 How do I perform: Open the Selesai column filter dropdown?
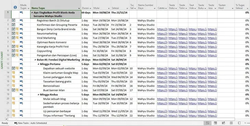tap(127, 8)
